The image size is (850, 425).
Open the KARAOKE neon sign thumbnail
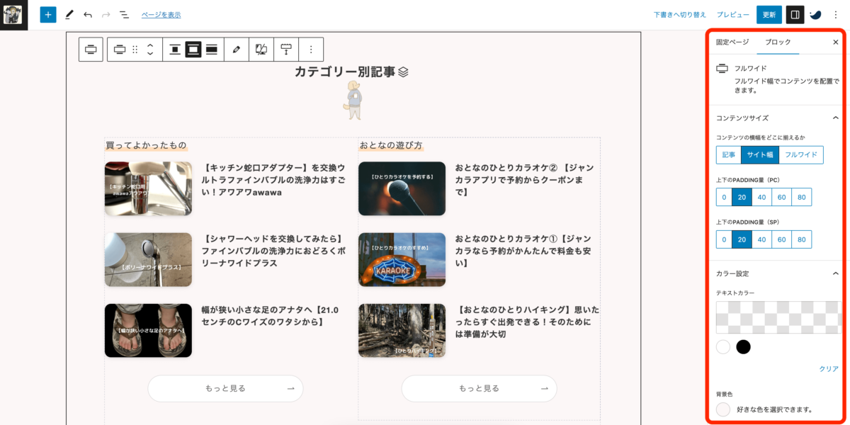(402, 259)
